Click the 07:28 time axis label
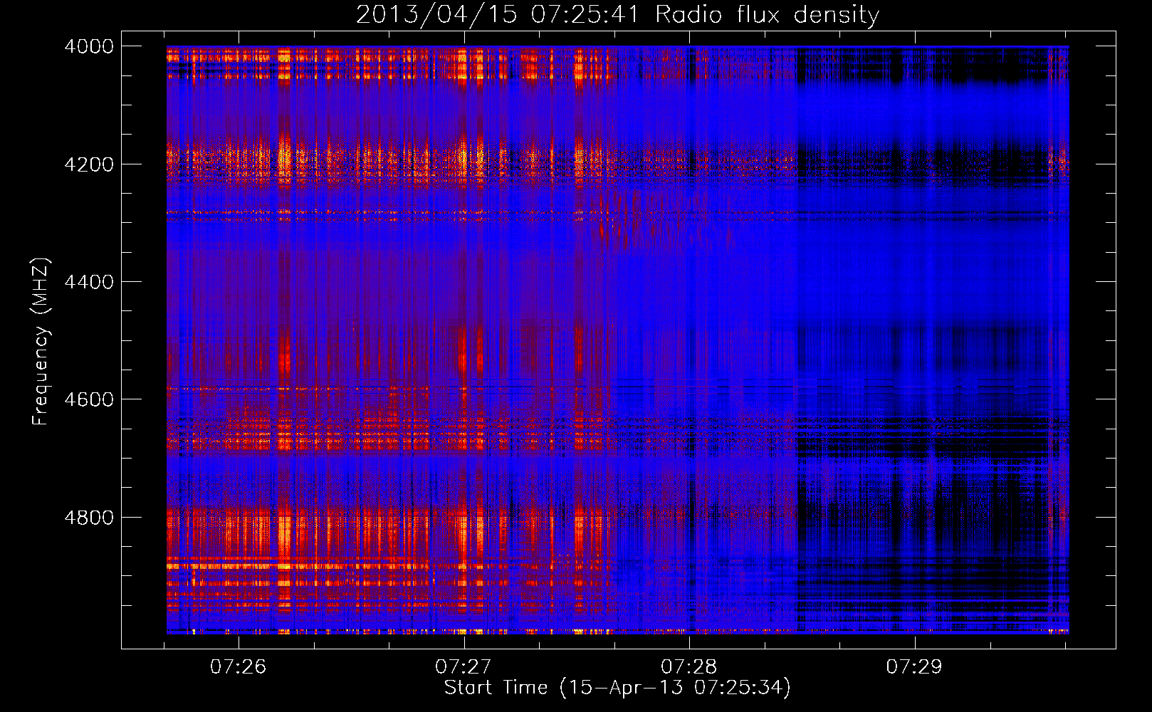The width and height of the screenshot is (1152, 712). 688,666
